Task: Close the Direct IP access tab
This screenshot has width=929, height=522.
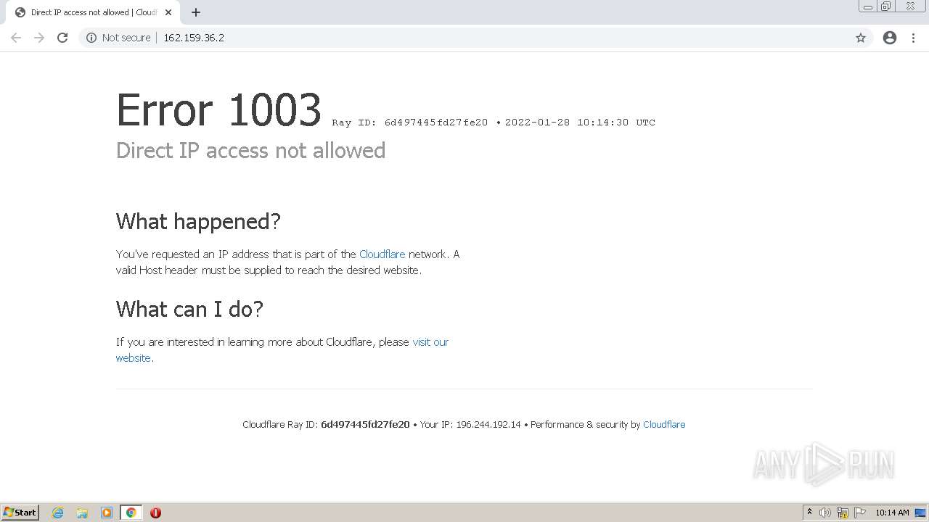Action: (x=168, y=12)
